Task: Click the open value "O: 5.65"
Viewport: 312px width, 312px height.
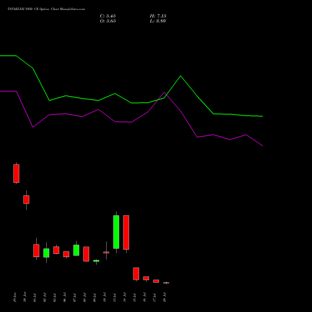Action: (x=108, y=21)
